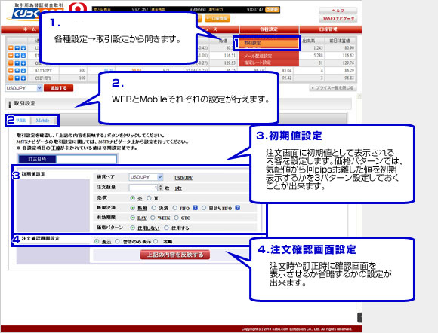438x333 pixels.
Task: Click the くりっく365 logo
Action: pos(35,14)
